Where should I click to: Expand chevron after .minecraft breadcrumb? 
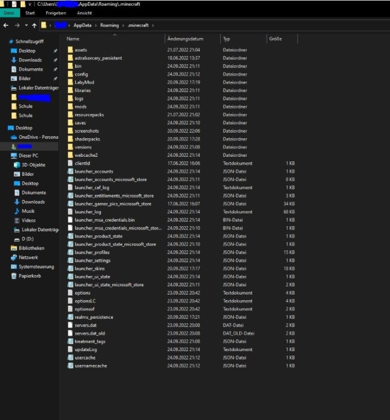[153, 25]
